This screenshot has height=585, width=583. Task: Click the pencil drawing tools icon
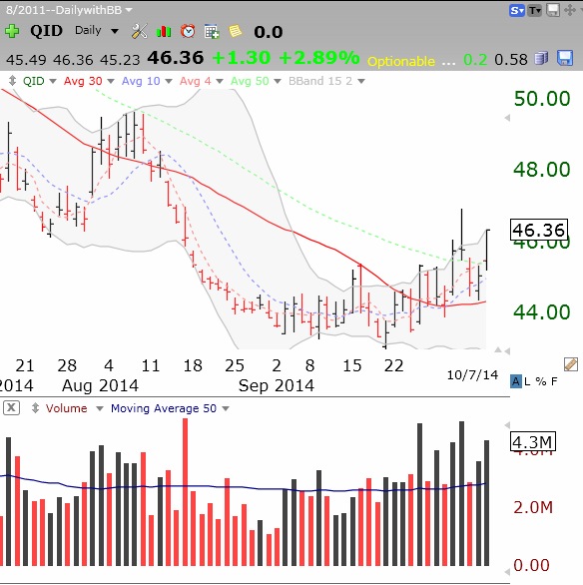pyautogui.click(x=571, y=364)
